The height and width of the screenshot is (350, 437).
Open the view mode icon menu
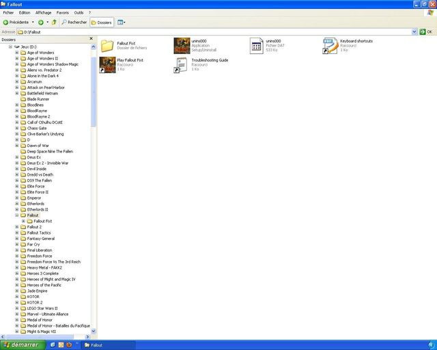[x=122, y=23]
